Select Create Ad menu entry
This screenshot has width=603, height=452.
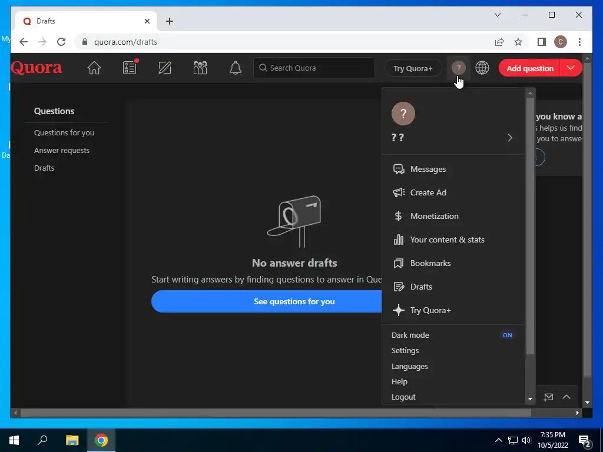coord(454,192)
